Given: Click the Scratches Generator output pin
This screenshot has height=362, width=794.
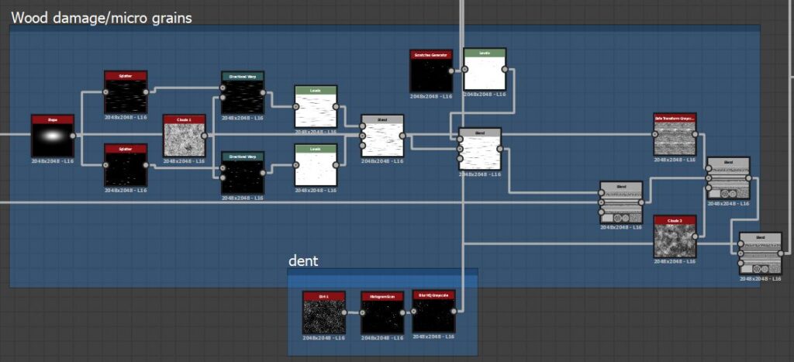Looking at the screenshot, I should (x=451, y=71).
